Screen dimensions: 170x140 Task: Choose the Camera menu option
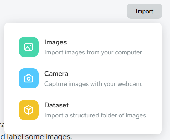(x=83, y=78)
